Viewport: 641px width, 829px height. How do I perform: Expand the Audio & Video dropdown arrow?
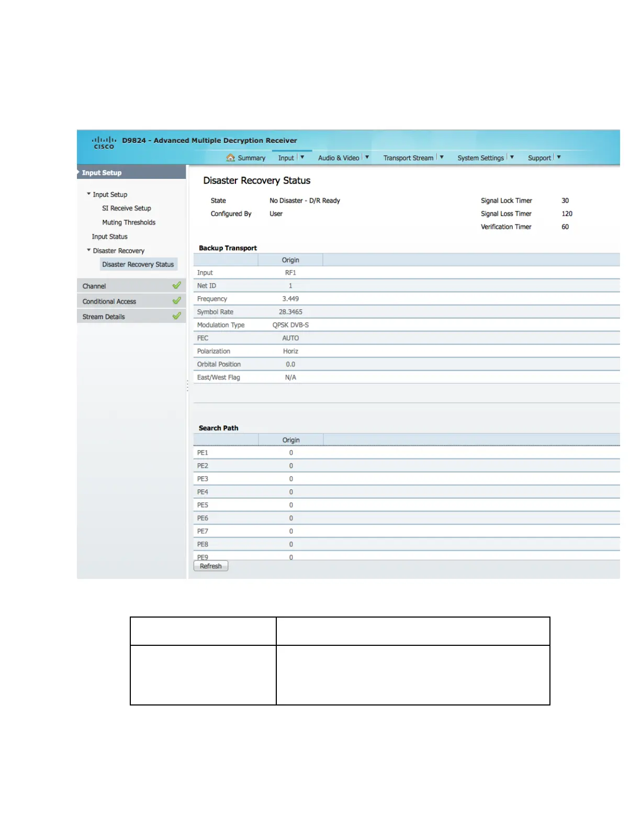(x=367, y=157)
